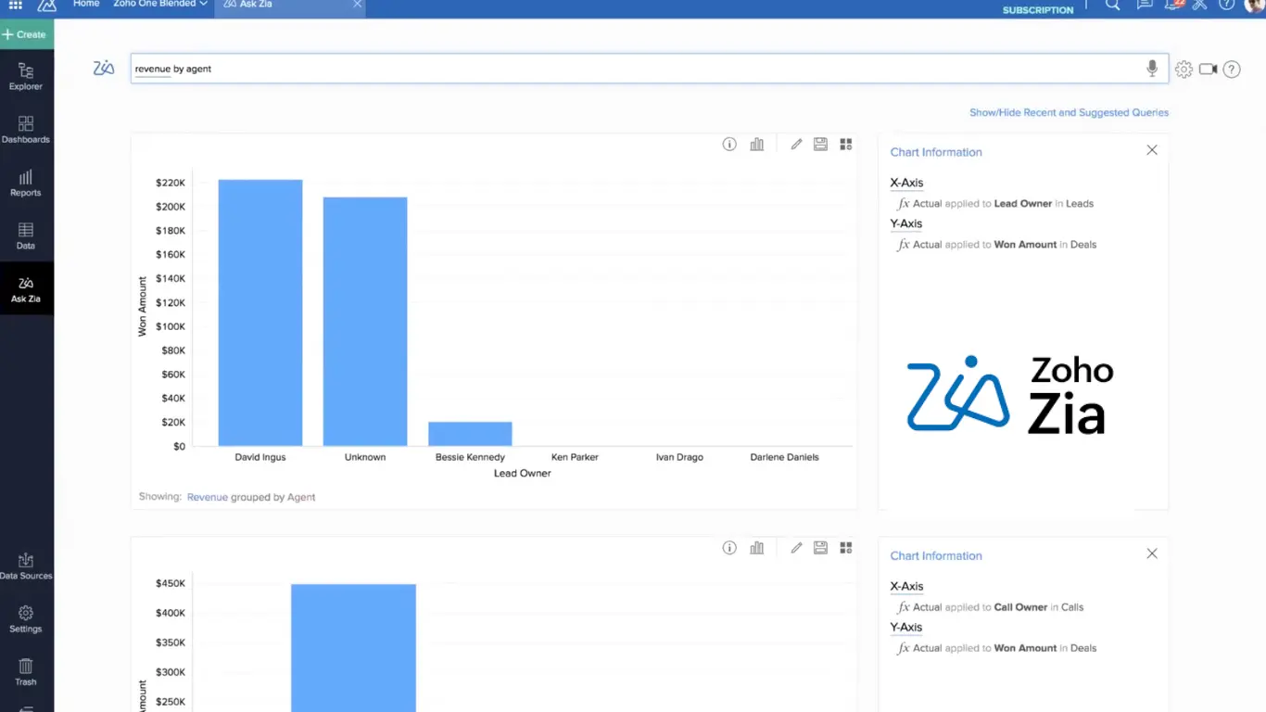Edit the Lead Owner revenue chart
This screenshot has width=1266, height=712.
tap(796, 145)
